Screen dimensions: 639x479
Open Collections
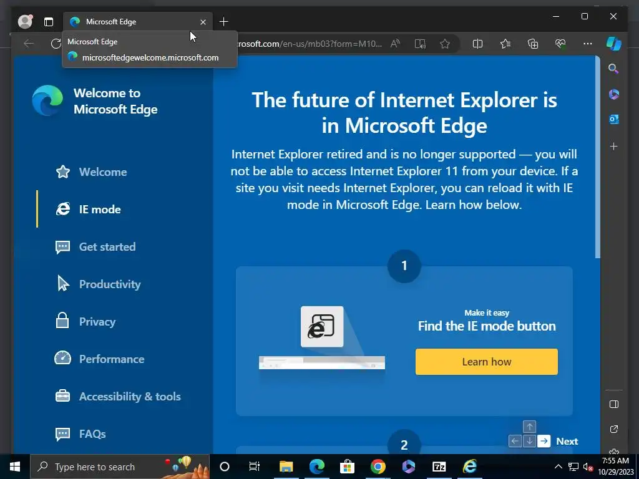point(533,44)
